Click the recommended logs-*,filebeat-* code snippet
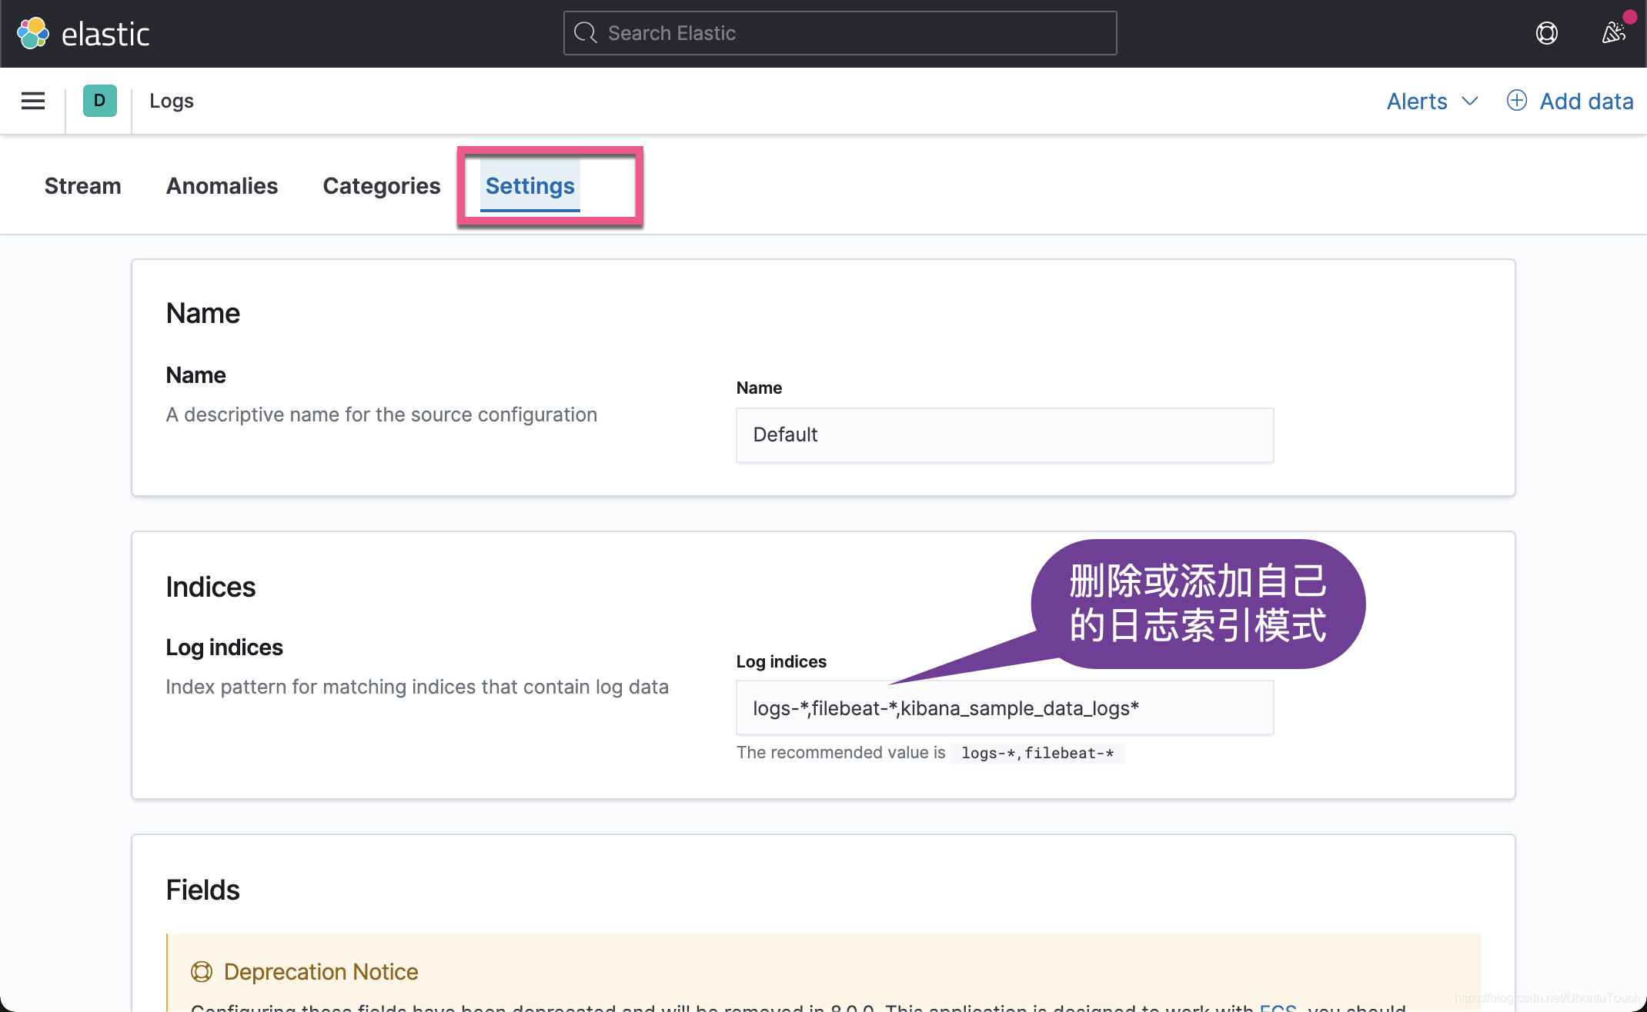Screen dimensions: 1647x1012 pos(1037,753)
